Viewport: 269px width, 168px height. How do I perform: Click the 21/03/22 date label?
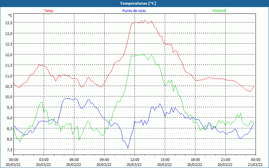tap(255, 165)
